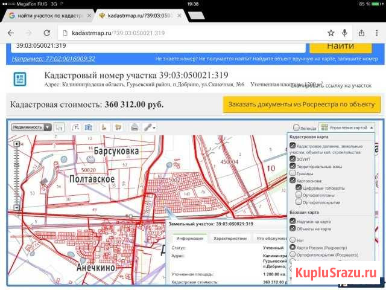Screen dimensions: 386x290
Task: Zoom in with the map plus button
Action: pos(16,144)
